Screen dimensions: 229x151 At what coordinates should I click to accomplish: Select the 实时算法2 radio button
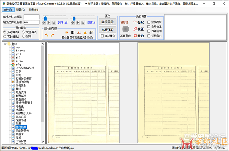coord(5,37)
